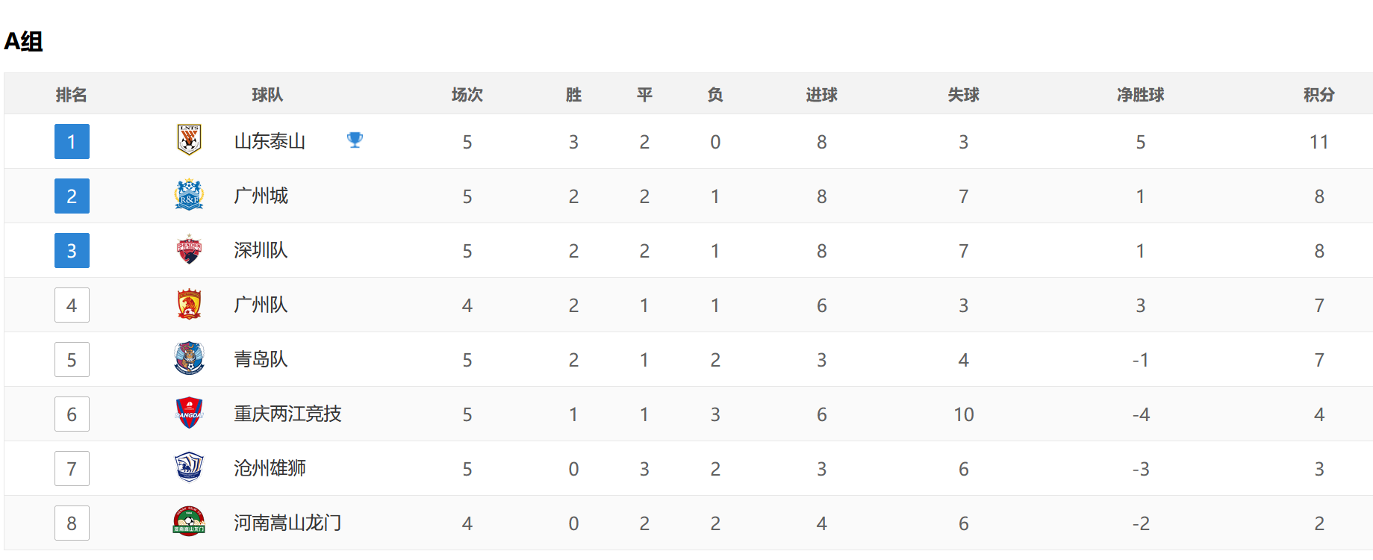Viewport: 1373px width, 560px height.
Task: Click the Guangzhou team red crest
Action: click(x=189, y=304)
